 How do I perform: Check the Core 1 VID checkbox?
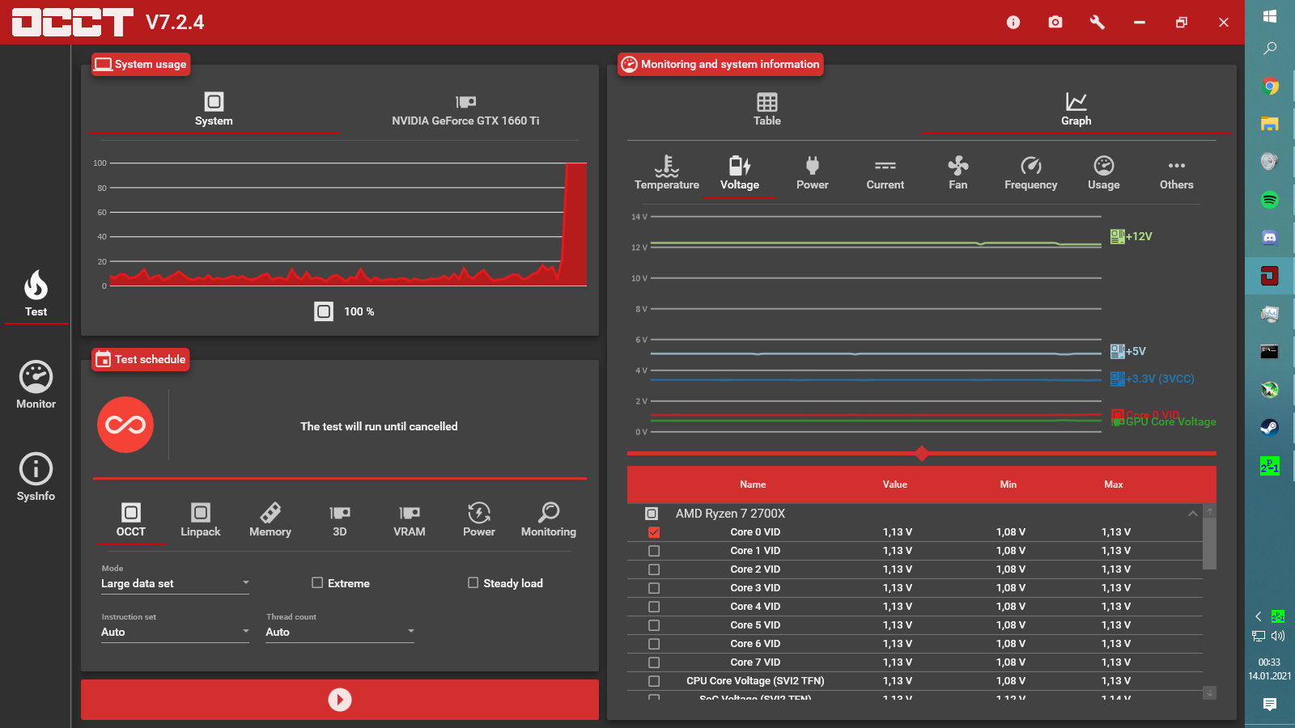pyautogui.click(x=654, y=551)
